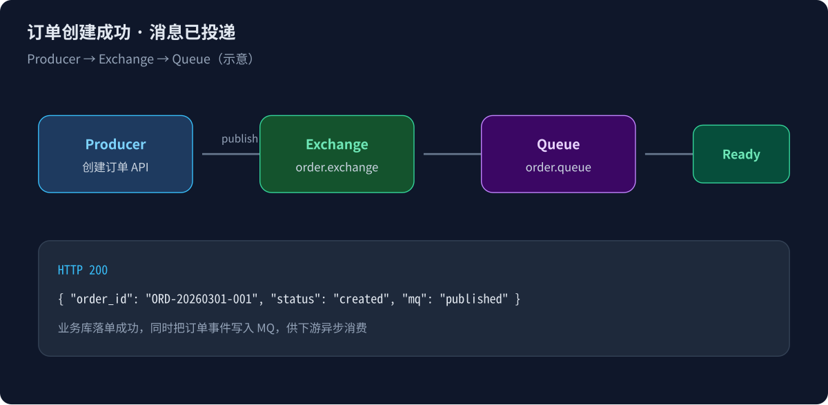Select the Exchange node box

(337, 154)
